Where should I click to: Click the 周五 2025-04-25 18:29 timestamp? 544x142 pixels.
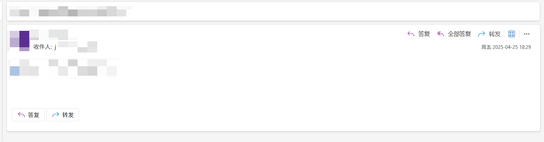506,47
